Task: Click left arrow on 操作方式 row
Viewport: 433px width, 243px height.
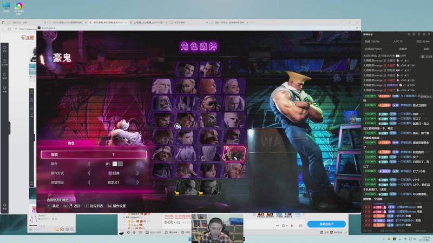Action: (x=89, y=173)
